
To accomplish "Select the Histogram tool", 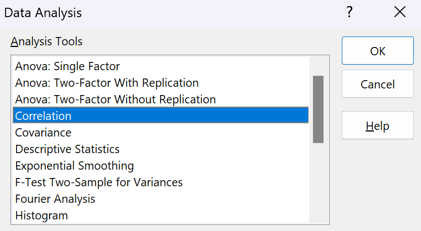I will pyautogui.click(x=42, y=216).
